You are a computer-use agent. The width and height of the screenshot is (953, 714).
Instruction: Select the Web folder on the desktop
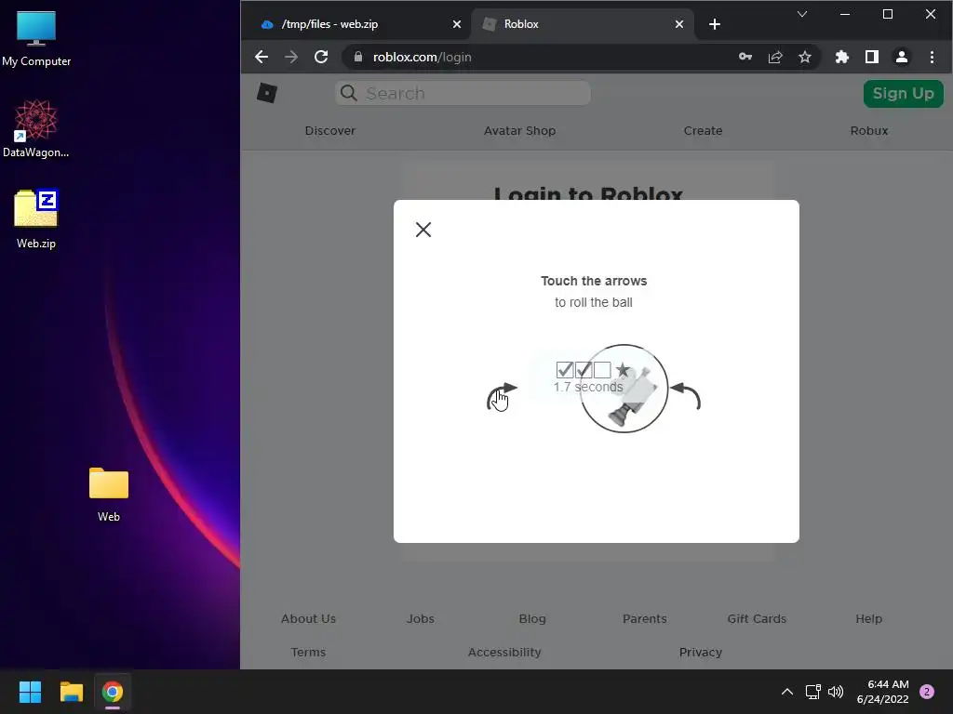109,495
